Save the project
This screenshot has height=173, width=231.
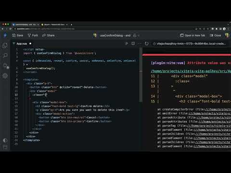18,36
